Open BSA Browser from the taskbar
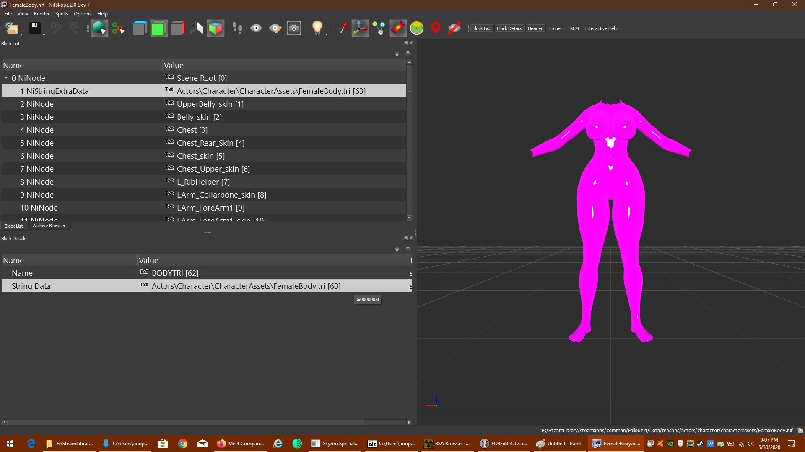This screenshot has width=805, height=452. coord(447,444)
